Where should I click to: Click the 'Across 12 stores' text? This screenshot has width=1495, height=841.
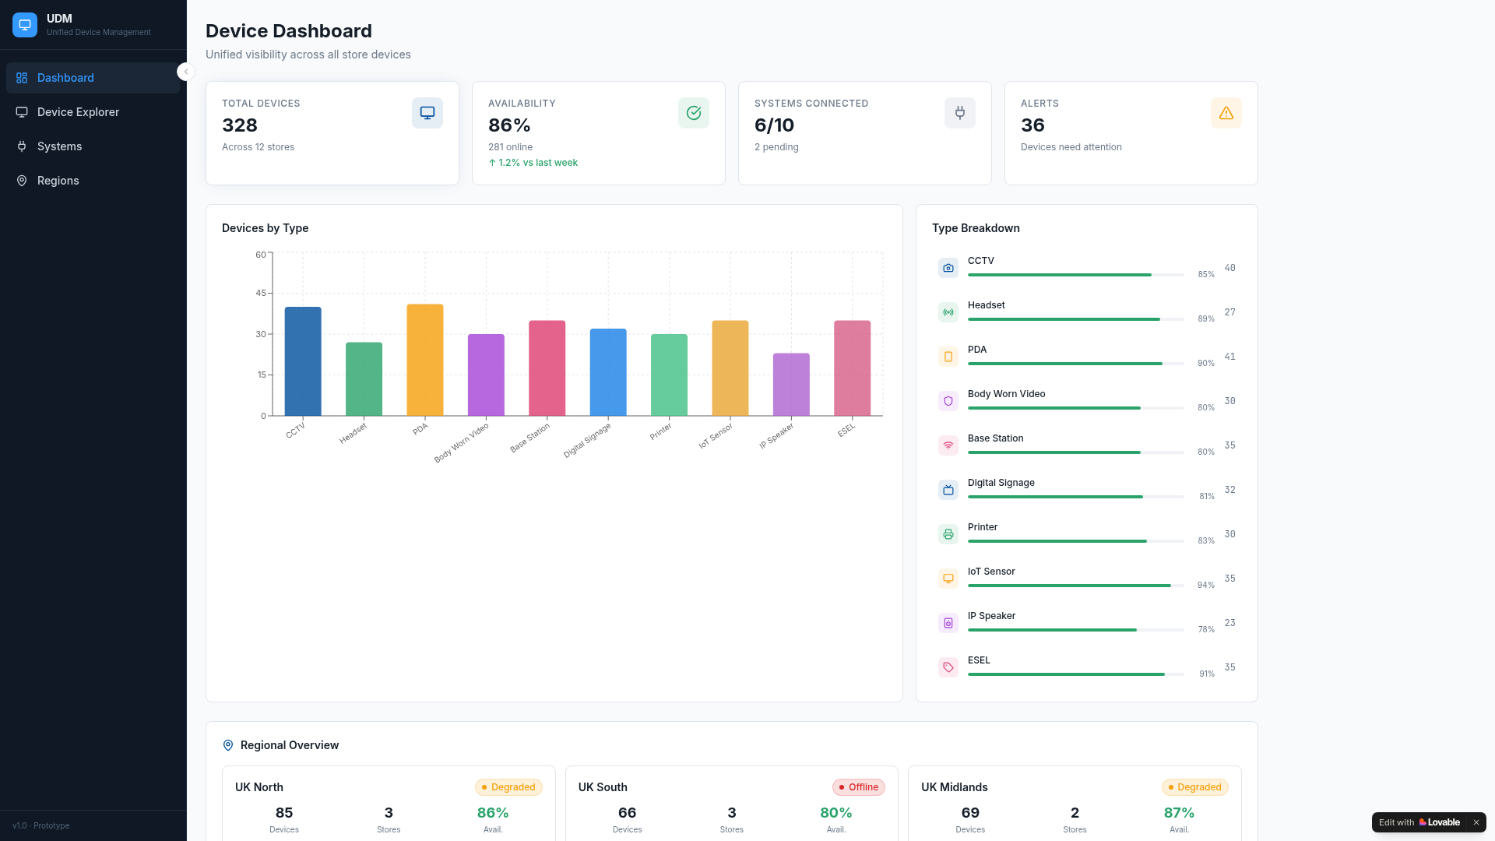tap(259, 147)
